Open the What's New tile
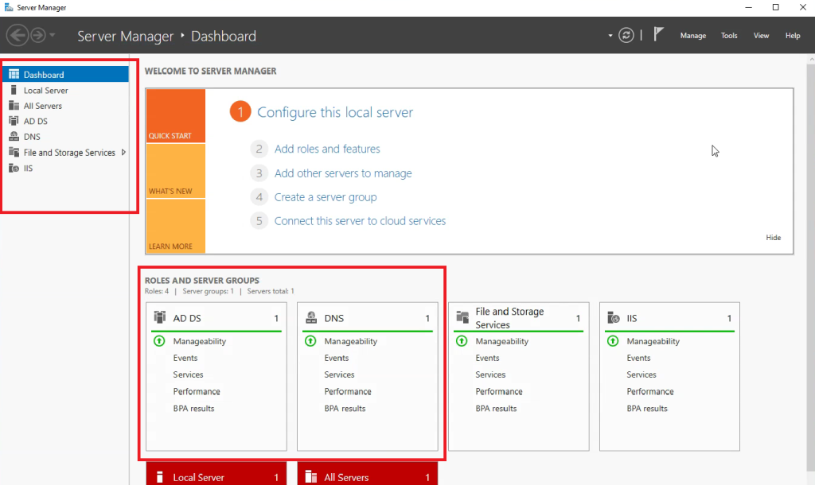The image size is (815, 485). tap(176, 171)
